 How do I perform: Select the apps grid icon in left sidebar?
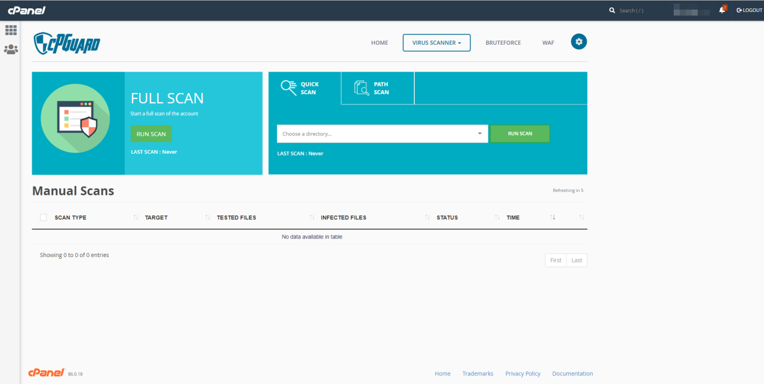[11, 29]
